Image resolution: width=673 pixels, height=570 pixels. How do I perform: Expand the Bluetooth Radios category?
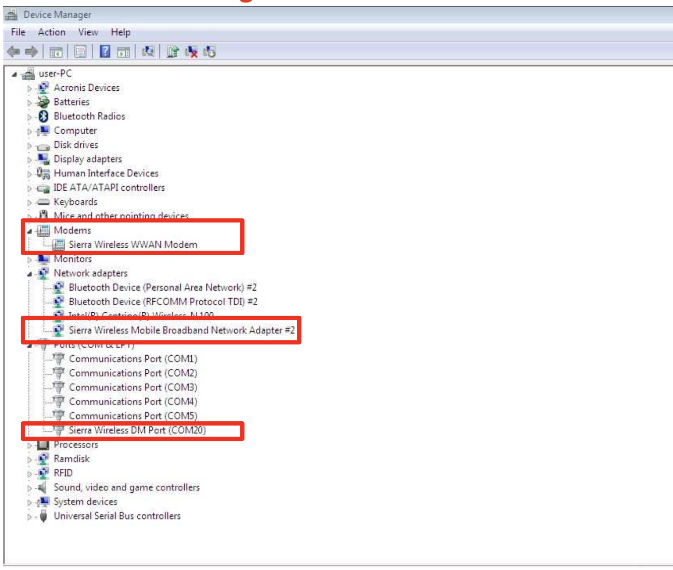(x=29, y=117)
